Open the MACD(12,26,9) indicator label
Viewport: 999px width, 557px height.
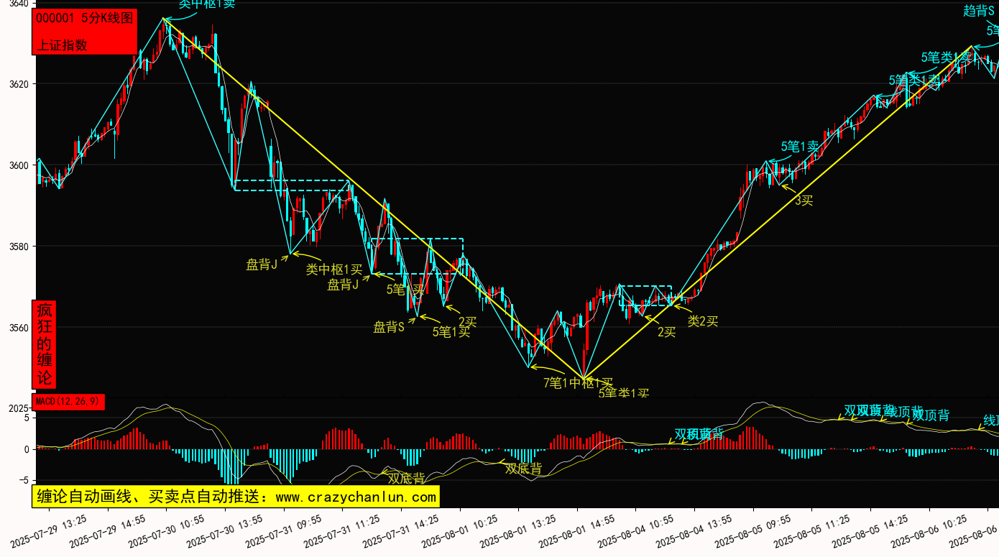[x=69, y=401]
